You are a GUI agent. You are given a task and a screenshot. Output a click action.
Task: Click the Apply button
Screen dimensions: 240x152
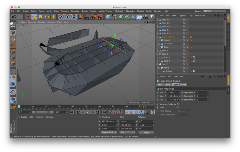pyautogui.click(x=146, y=132)
